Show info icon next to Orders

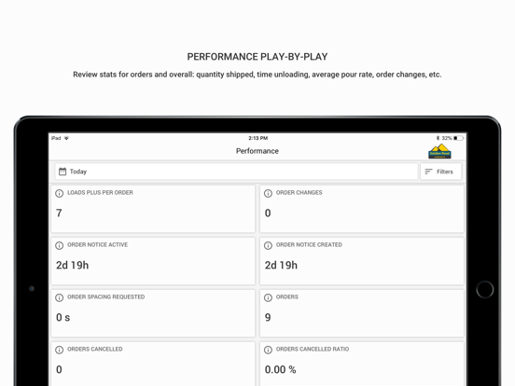[x=268, y=297]
